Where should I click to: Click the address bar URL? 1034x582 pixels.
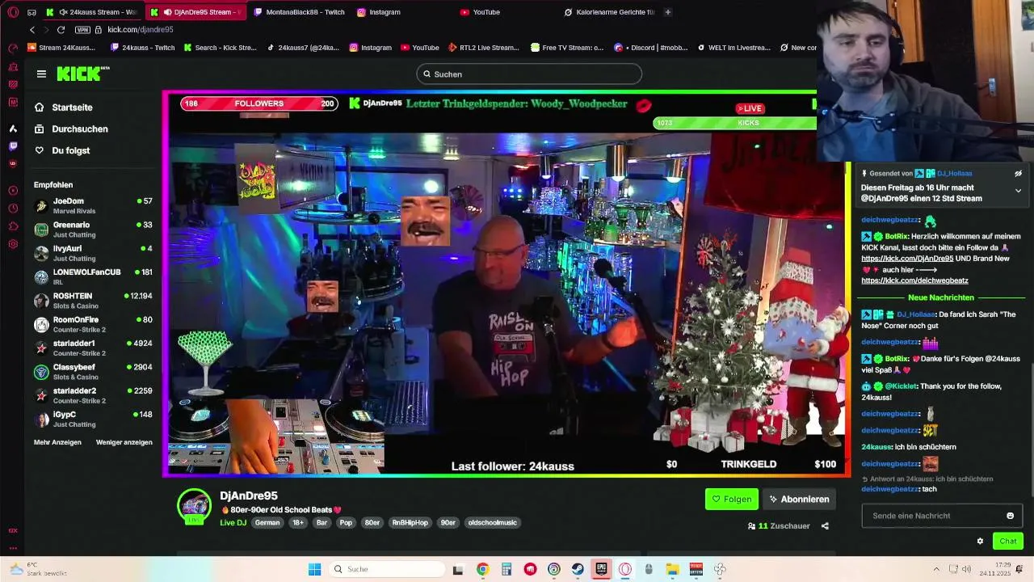coord(141,30)
